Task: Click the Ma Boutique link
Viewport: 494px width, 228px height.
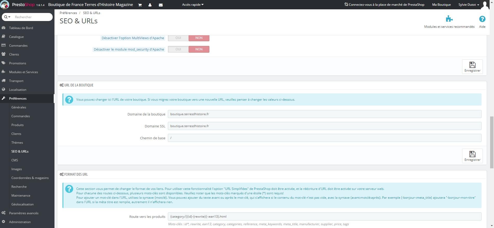Action: coord(441,5)
